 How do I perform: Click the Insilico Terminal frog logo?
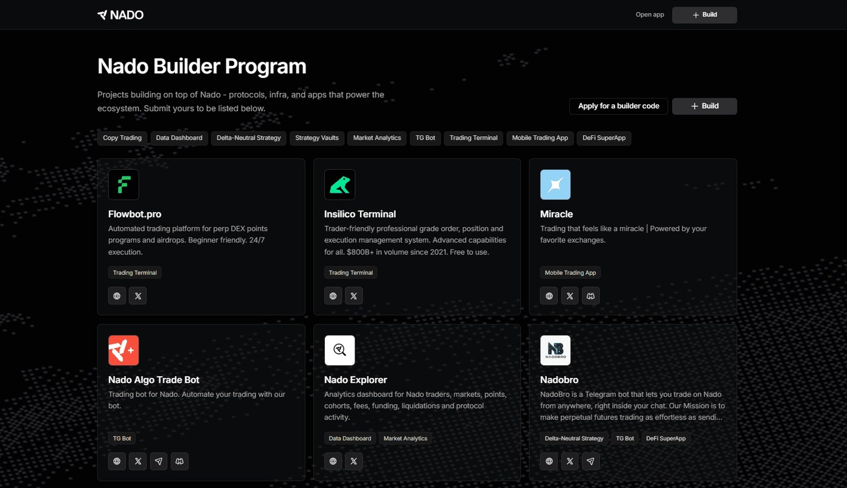(339, 185)
